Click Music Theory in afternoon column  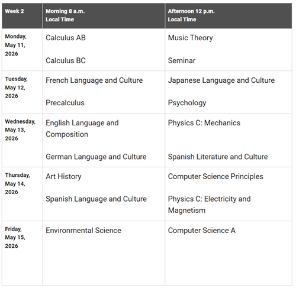coord(190,38)
